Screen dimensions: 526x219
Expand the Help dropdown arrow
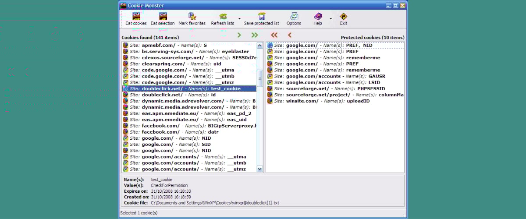point(331,19)
